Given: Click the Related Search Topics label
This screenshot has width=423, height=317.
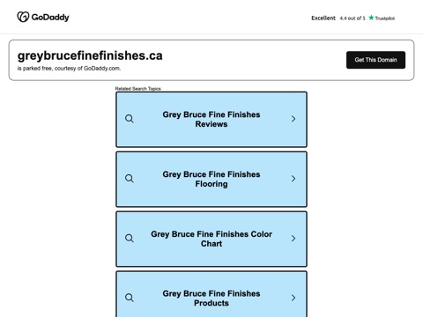Looking at the screenshot, I should tap(138, 89).
